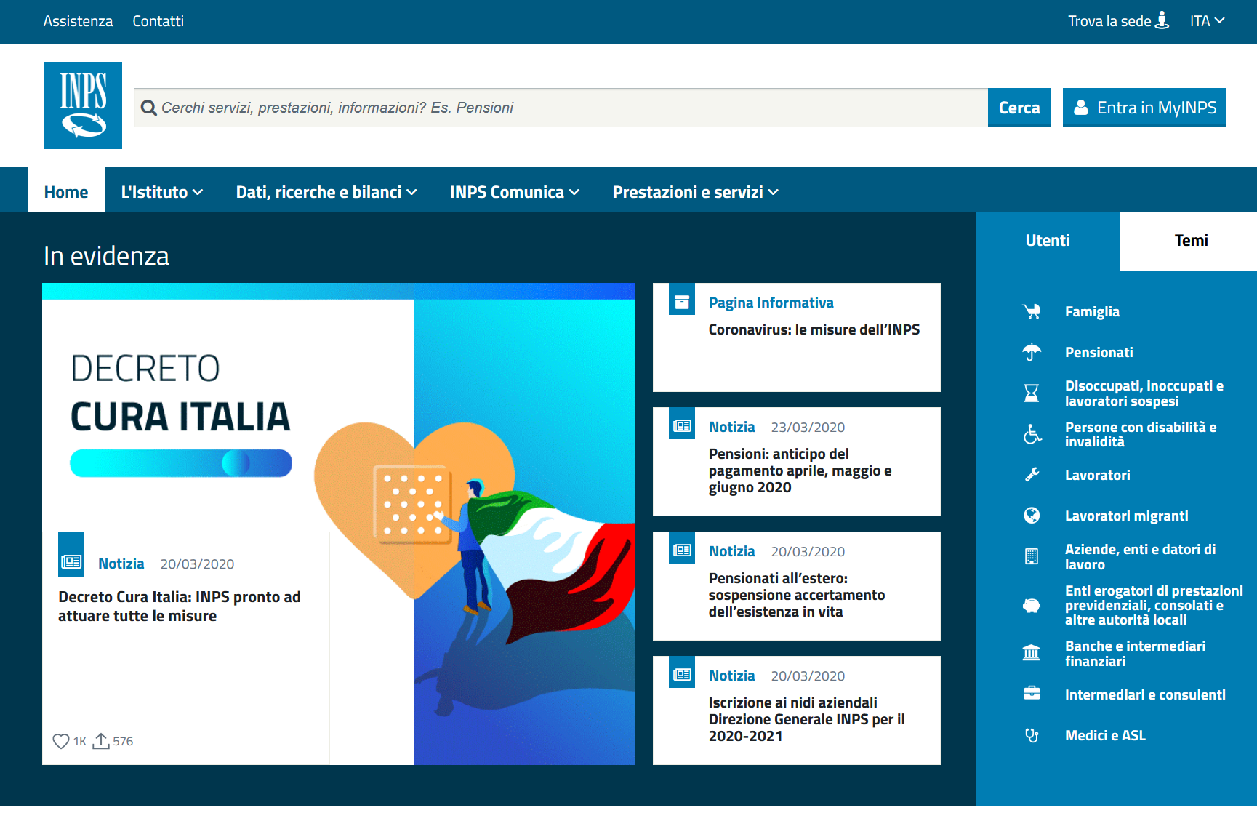Image resolution: width=1257 pixels, height=813 pixels.
Task: Click the briefcase icon for Intermediari e consulenti
Action: [1032, 694]
